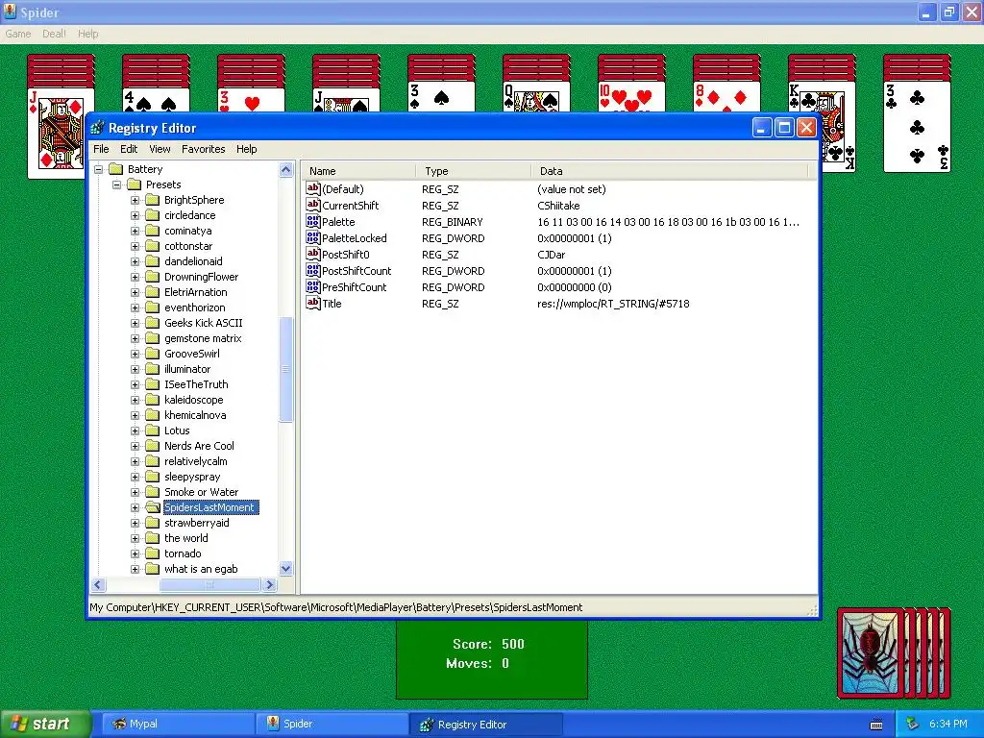Click the binary icon beside Palette value
The width and height of the screenshot is (984, 738).
(312, 221)
